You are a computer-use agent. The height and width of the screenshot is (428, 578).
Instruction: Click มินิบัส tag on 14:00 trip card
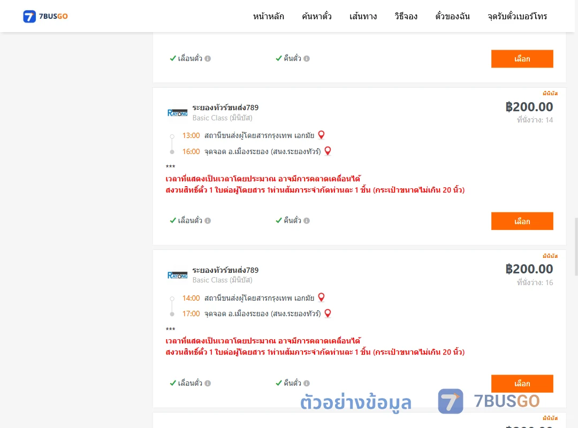pyautogui.click(x=550, y=256)
